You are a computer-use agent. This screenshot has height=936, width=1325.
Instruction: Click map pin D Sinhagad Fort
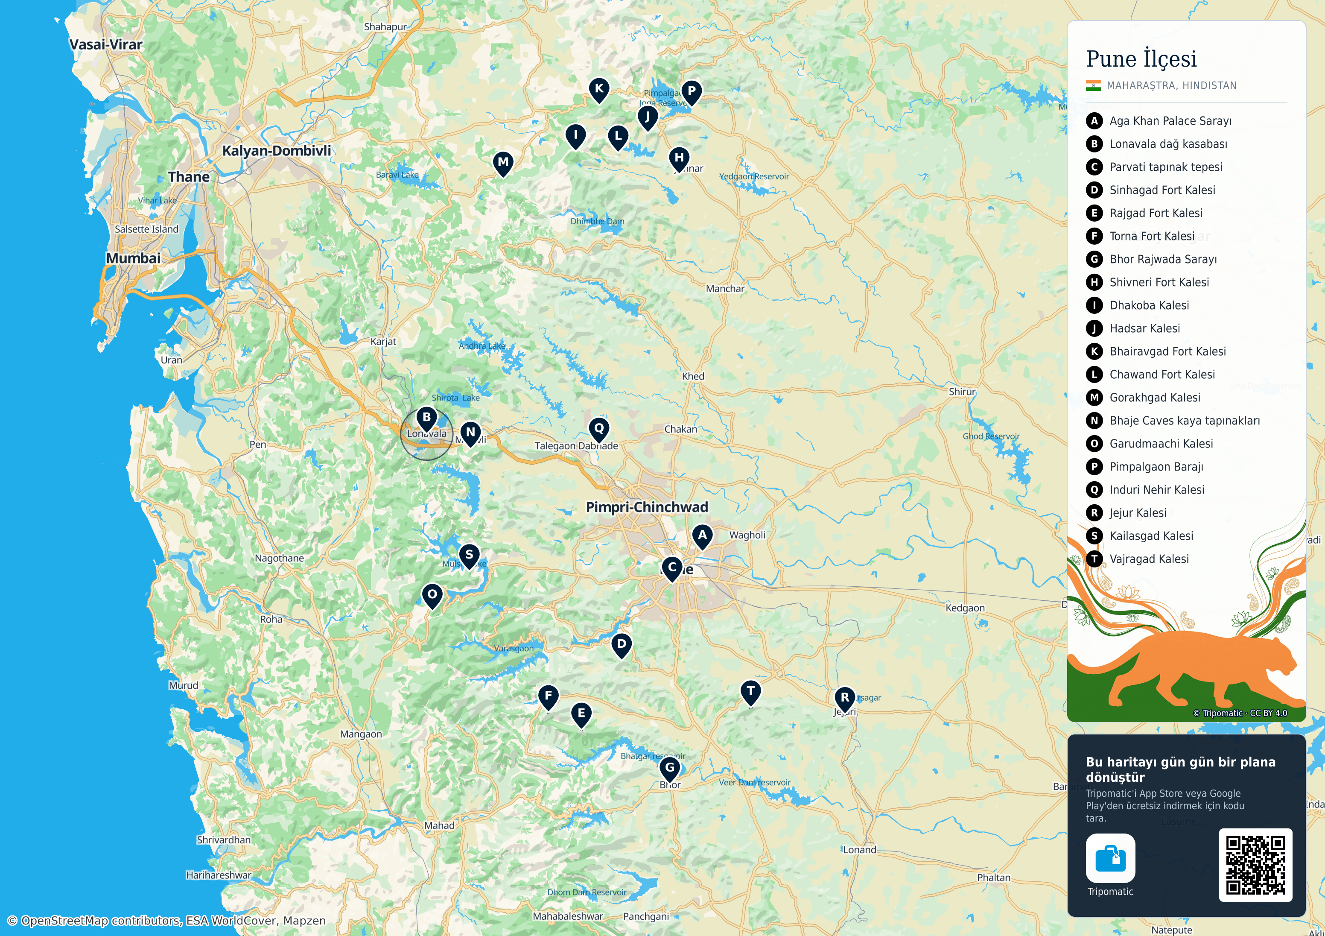pos(621,646)
